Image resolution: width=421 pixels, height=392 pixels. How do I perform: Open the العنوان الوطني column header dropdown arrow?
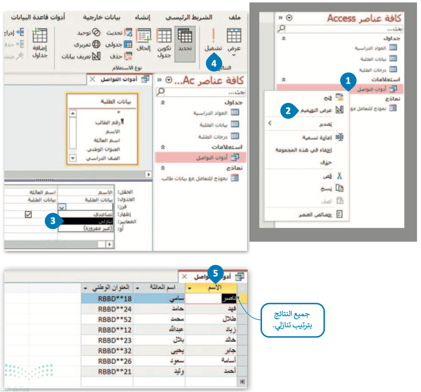click(x=85, y=288)
